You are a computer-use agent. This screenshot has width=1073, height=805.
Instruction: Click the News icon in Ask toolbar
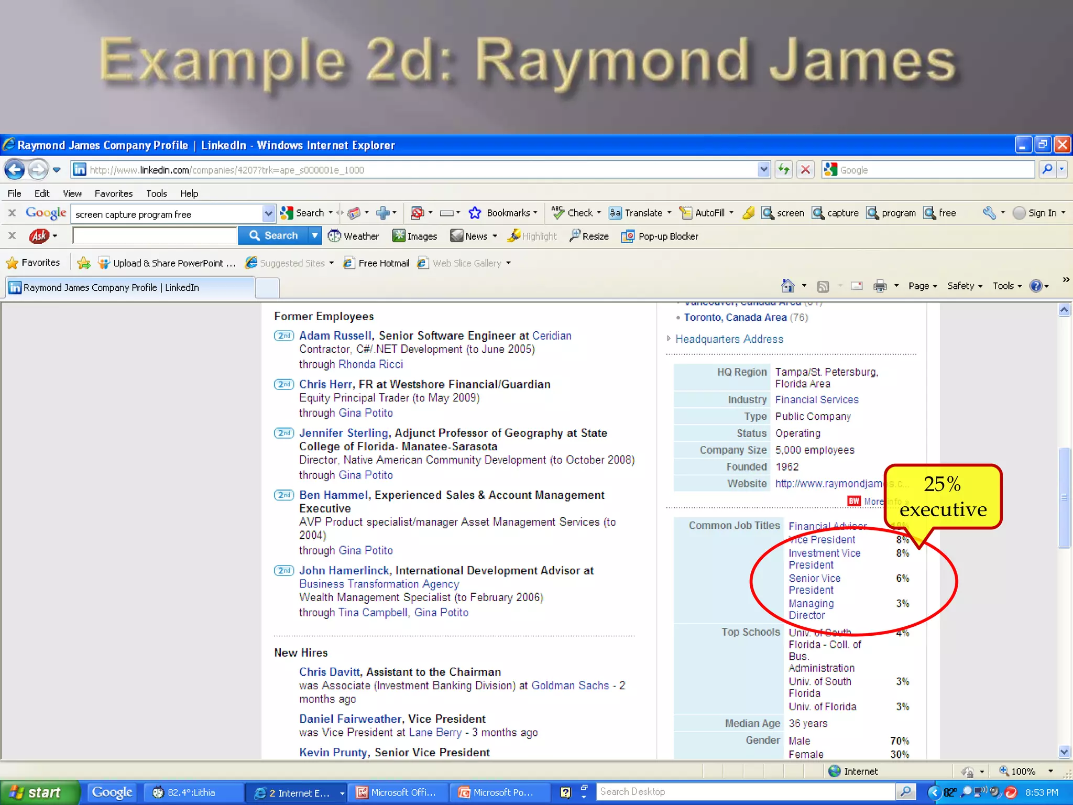point(457,236)
